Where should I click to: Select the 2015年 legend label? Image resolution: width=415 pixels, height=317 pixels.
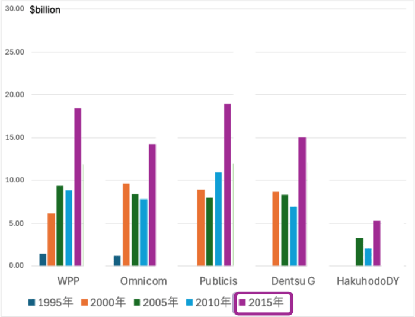point(266,302)
